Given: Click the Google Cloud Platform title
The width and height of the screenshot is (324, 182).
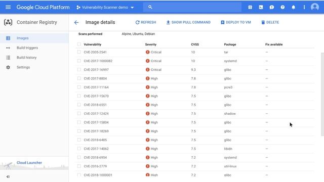Looking at the screenshot, I should pyautogui.click(x=43, y=7).
